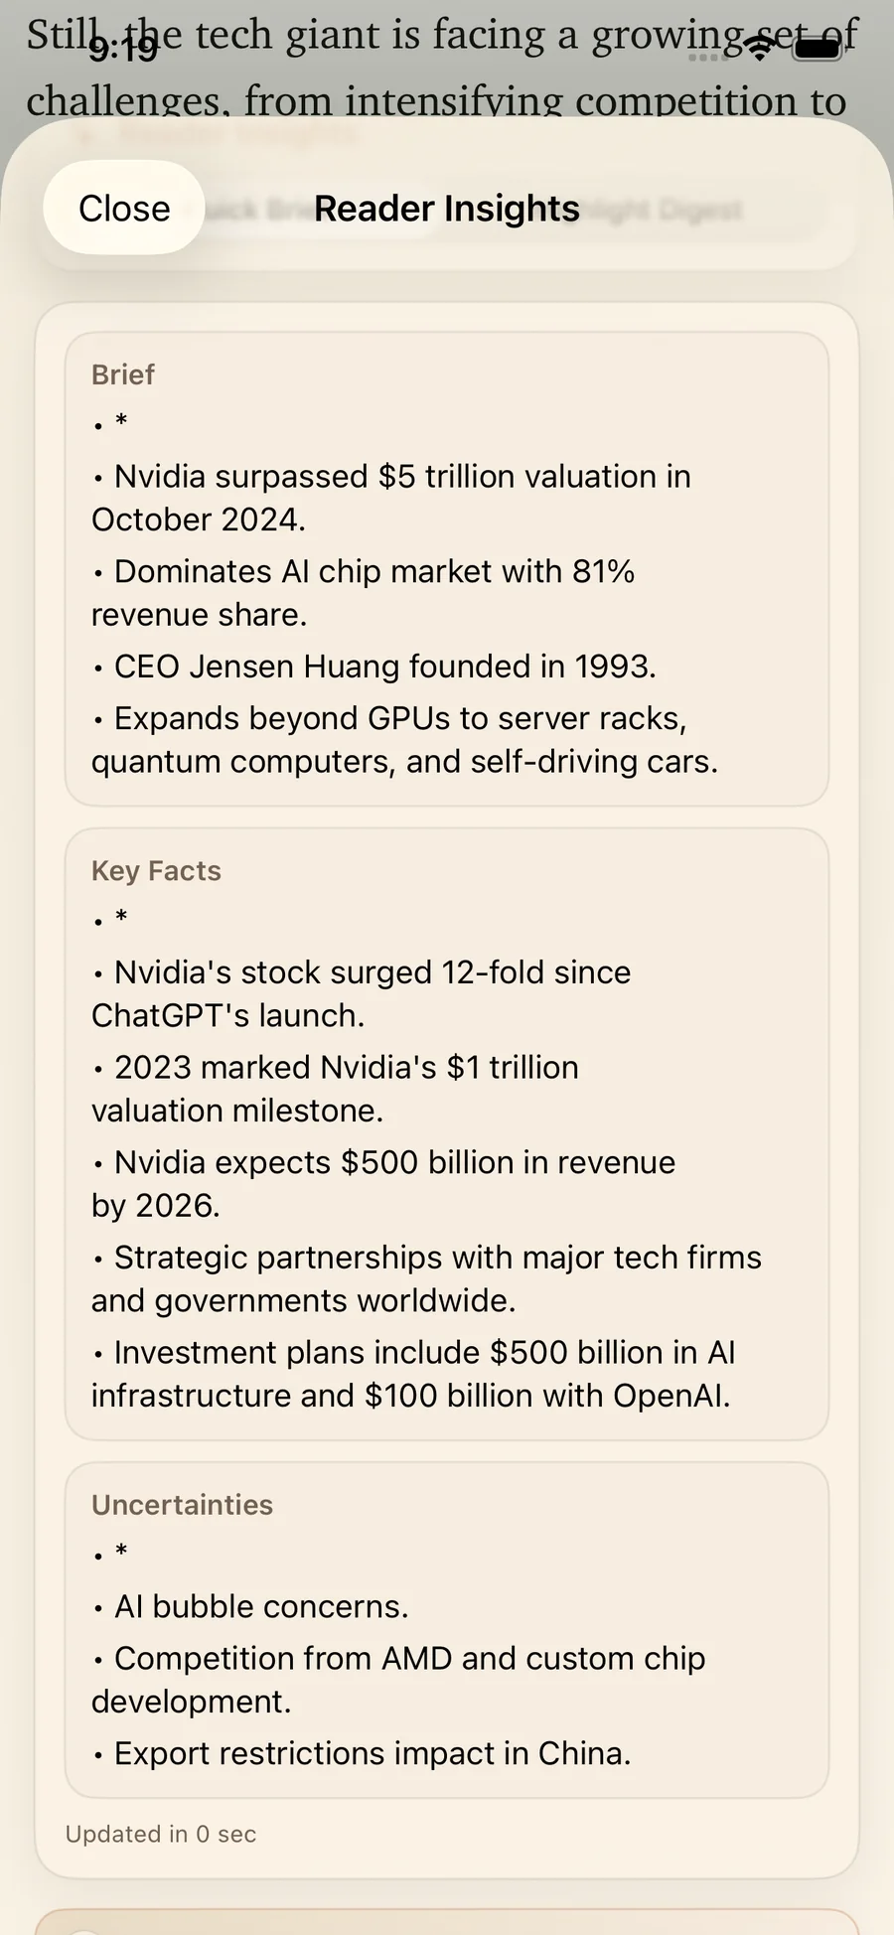Screen dimensions: 894x1935
Task: Close the Reader Insights sheet
Action: coord(123,208)
